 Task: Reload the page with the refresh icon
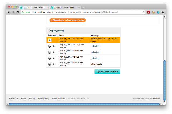(x=18, y=12)
